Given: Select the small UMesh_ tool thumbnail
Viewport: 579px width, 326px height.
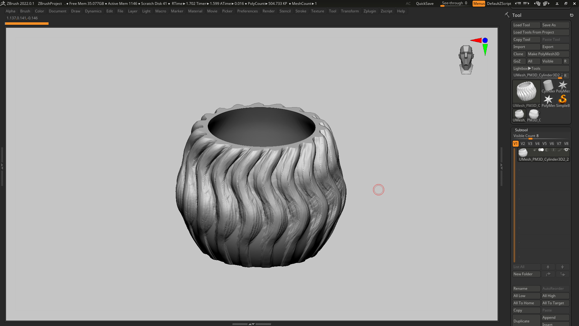Looking at the screenshot, I should coord(519,116).
